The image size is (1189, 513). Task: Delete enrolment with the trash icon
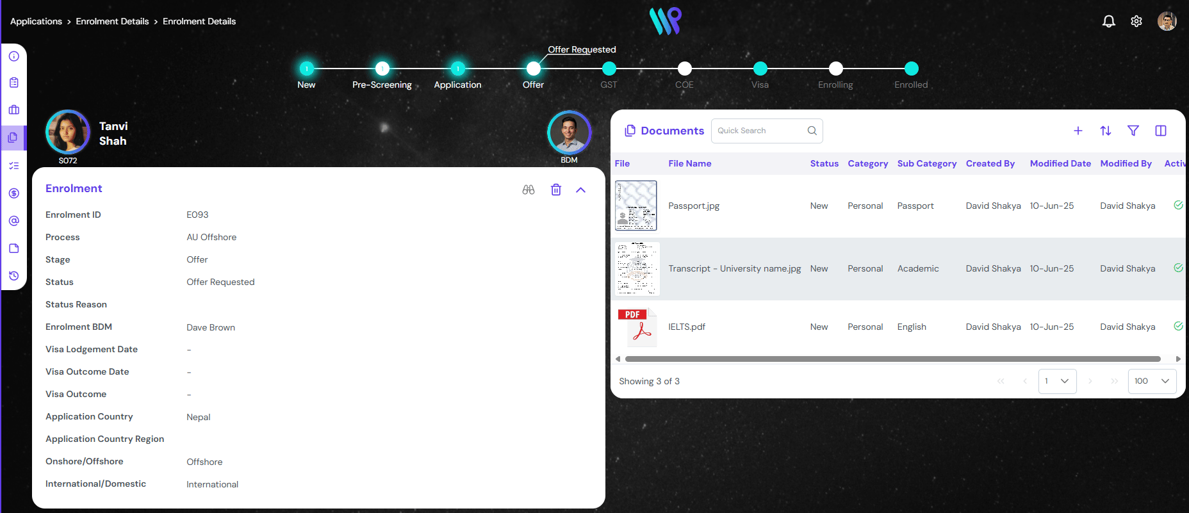click(555, 190)
